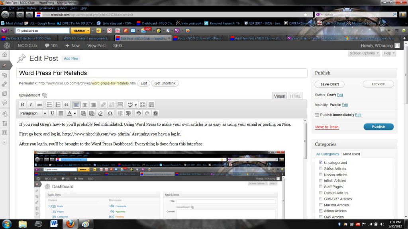
Task: Switch to the HTML editor tab
Action: click(x=295, y=96)
